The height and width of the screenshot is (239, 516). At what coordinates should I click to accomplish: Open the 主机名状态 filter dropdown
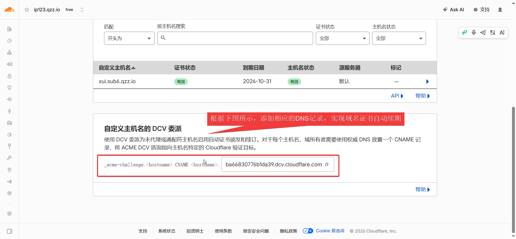399,38
